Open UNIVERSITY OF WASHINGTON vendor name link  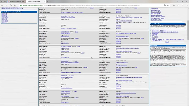(x=68, y=18)
